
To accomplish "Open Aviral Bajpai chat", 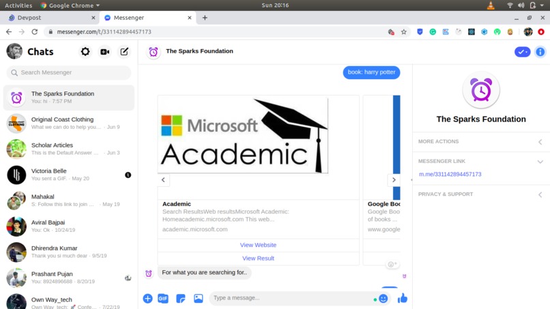I will 69,226.
